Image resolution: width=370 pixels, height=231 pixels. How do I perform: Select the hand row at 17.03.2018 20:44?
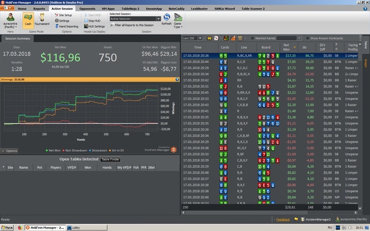coord(270,62)
